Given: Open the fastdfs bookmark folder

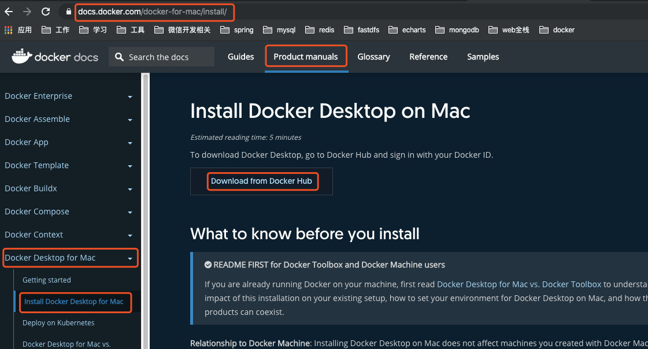Looking at the screenshot, I should [x=362, y=29].
